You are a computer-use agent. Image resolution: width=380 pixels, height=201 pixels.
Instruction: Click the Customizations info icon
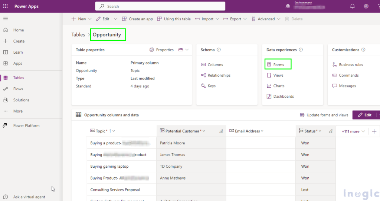click(363, 50)
